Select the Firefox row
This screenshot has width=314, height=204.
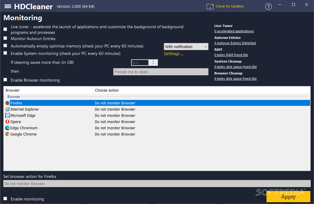pos(157,103)
